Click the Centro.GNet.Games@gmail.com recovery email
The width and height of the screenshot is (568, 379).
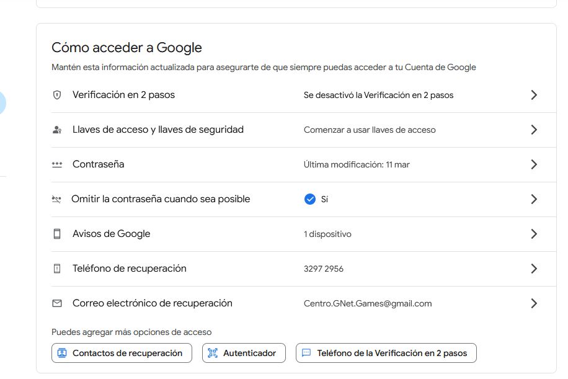[368, 303]
